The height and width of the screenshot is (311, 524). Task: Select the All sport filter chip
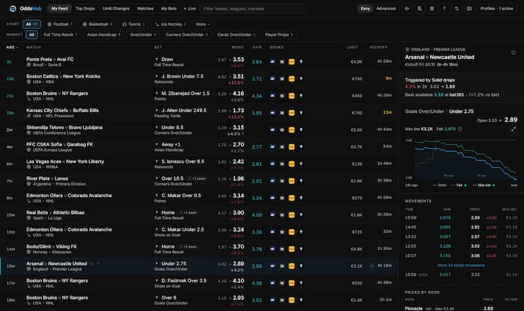point(31,24)
